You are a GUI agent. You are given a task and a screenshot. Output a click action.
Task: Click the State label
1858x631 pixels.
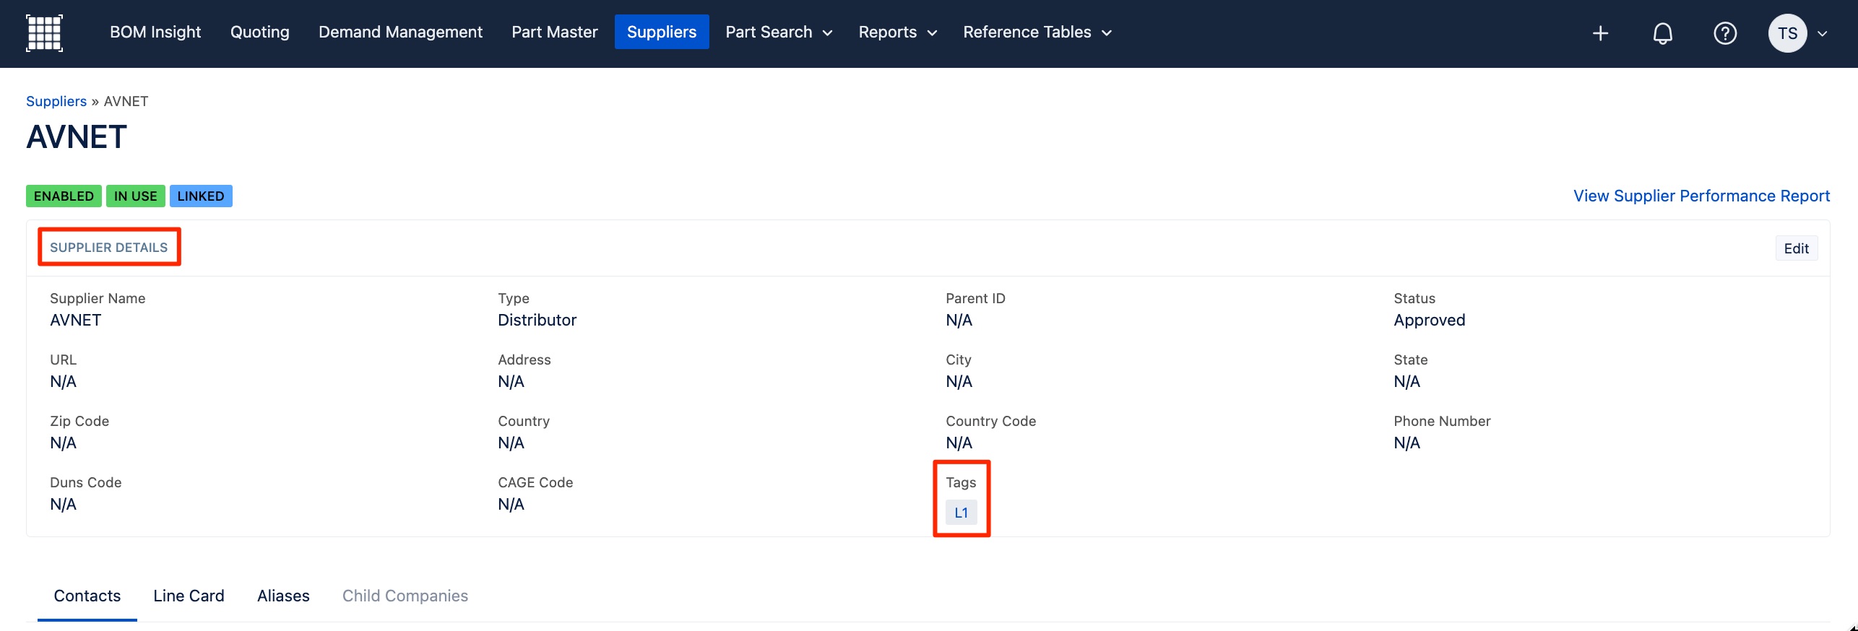pyautogui.click(x=1410, y=360)
